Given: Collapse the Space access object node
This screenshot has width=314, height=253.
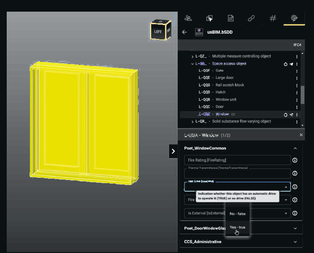Looking at the screenshot, I should [x=192, y=64].
